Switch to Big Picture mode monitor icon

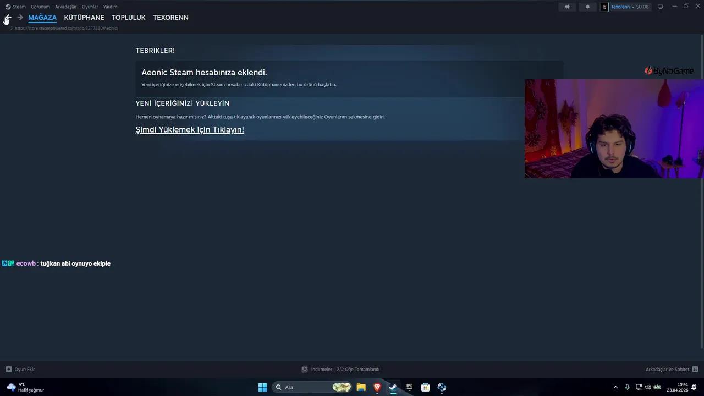point(661,7)
